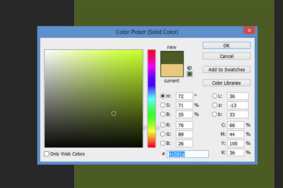Close the Color Picker dialog
The image size is (283, 188).
tap(249, 30)
